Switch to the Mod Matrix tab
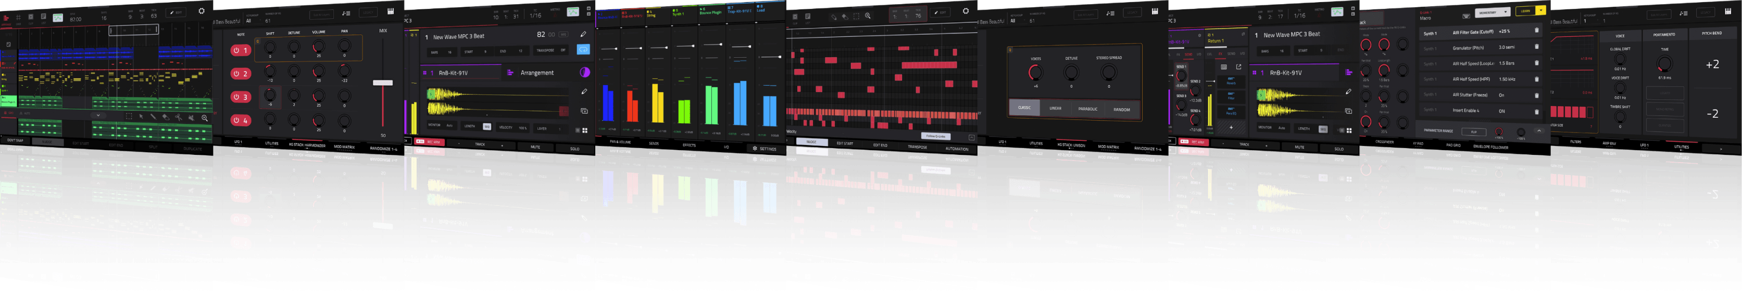 [x=344, y=147]
